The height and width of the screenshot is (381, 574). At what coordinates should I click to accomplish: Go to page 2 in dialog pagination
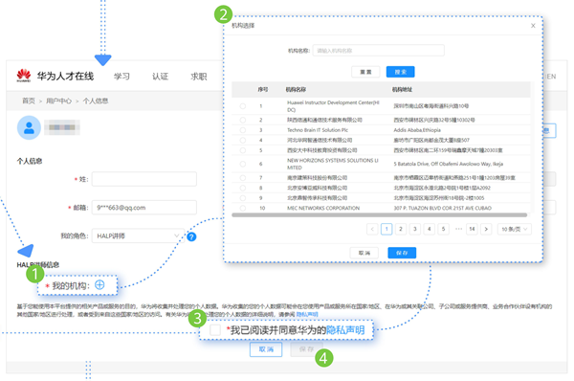[401, 229]
